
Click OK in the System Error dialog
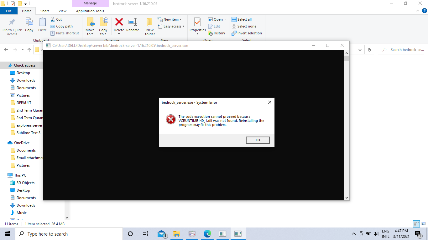click(x=258, y=140)
